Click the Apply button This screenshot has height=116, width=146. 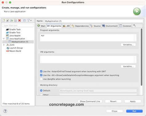click(133, 101)
